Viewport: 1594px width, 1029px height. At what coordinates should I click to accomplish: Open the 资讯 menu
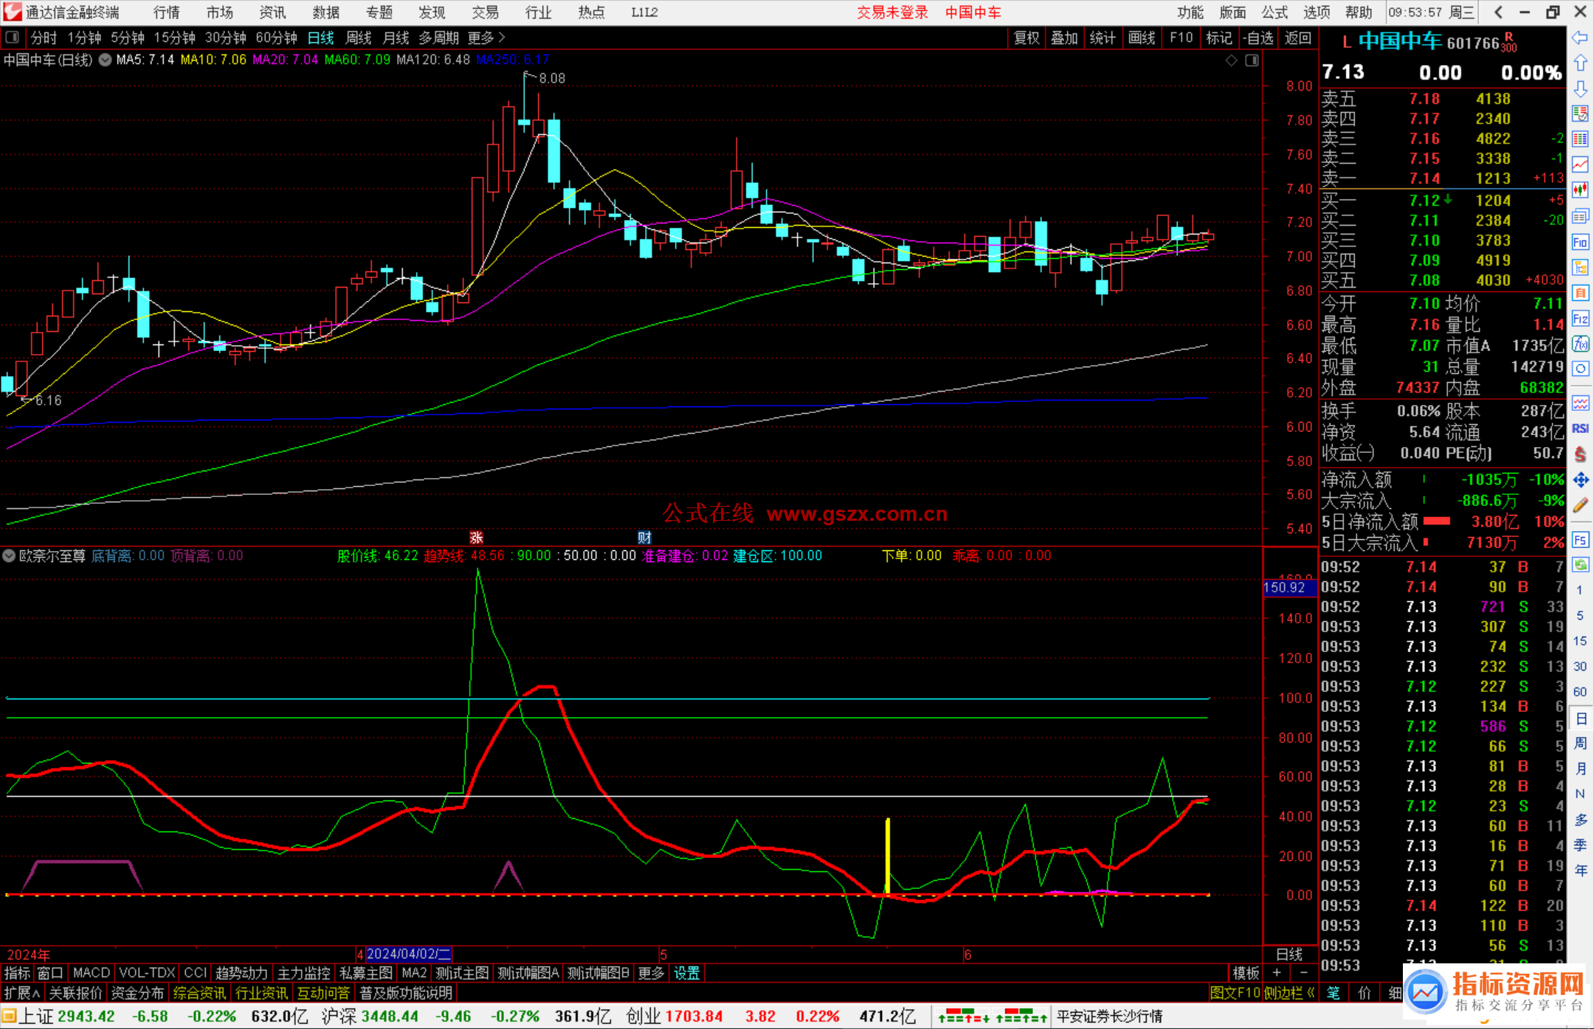272,13
